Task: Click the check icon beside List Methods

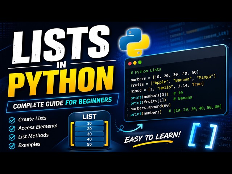Action: tap(12, 137)
